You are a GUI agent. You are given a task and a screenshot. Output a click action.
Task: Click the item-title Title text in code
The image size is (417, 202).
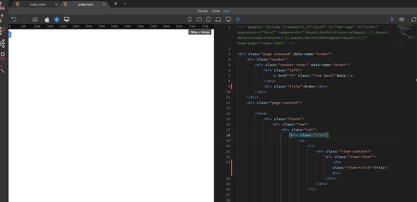(x=379, y=167)
